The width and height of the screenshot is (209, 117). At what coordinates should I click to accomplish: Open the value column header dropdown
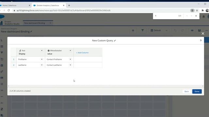pyautogui.click(x=71, y=51)
